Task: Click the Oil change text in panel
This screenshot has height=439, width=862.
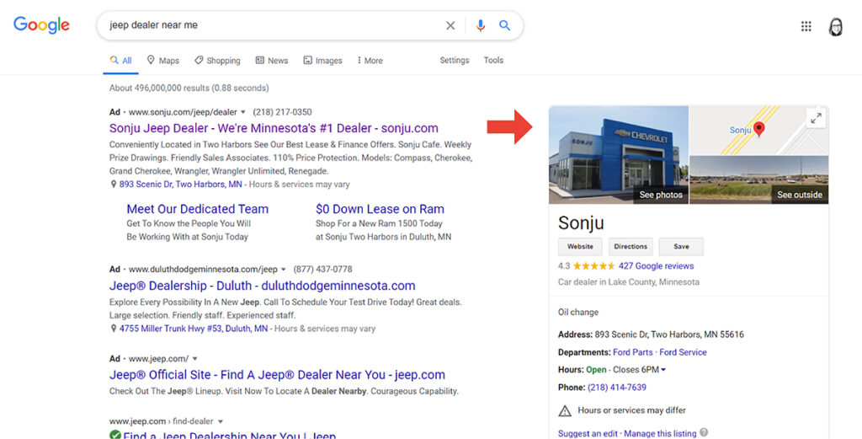Action: (x=577, y=312)
